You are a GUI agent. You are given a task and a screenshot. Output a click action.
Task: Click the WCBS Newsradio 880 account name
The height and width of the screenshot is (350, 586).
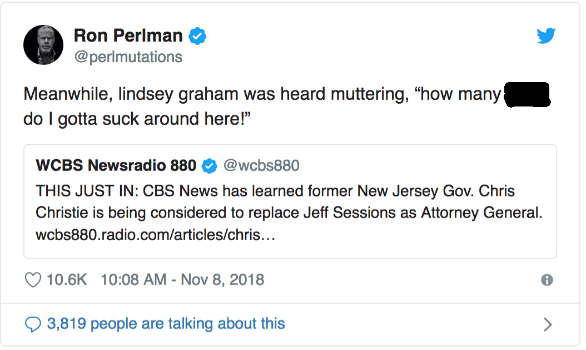[116, 165]
